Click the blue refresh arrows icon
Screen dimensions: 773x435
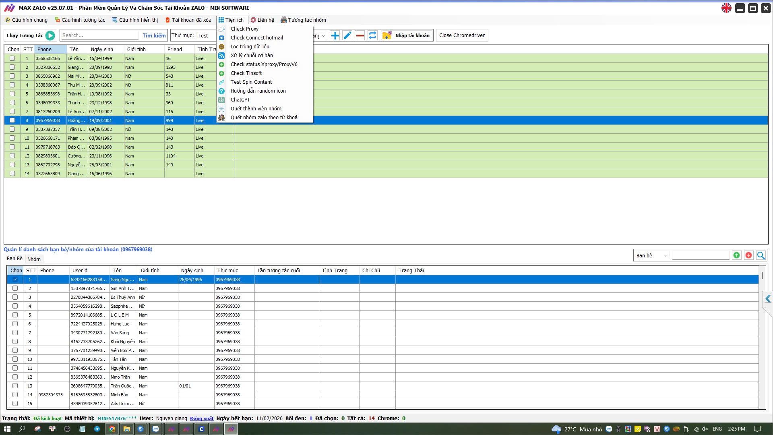(373, 35)
